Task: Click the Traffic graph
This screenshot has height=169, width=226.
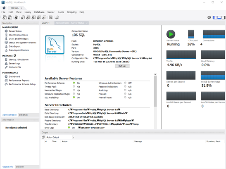Action: click(181, 55)
